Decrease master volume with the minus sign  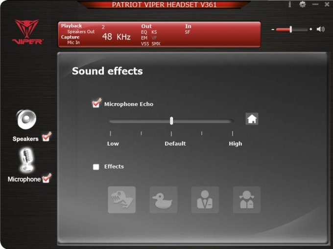click(x=273, y=29)
